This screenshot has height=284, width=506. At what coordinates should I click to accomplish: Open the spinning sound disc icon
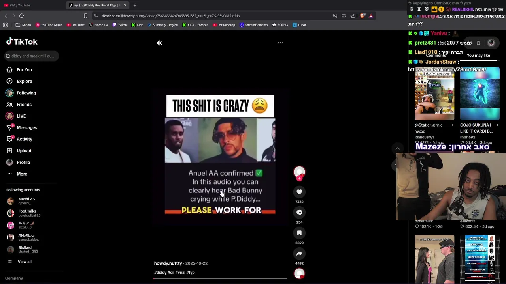coord(299,273)
